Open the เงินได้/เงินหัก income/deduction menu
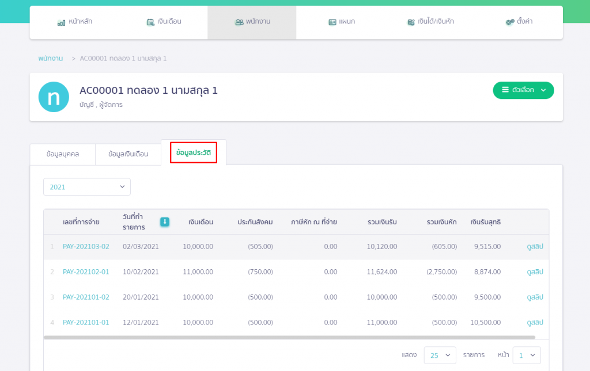 point(430,22)
